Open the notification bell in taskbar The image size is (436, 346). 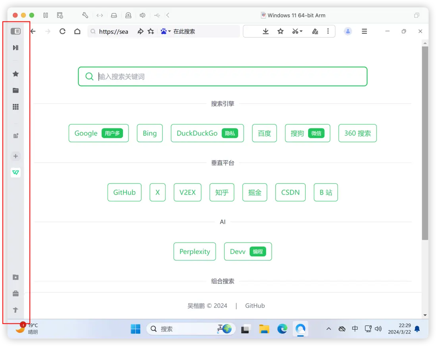click(417, 329)
